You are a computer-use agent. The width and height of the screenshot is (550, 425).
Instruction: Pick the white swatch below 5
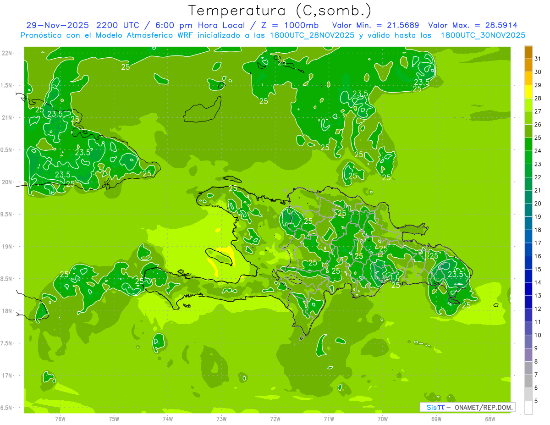pos(528,408)
